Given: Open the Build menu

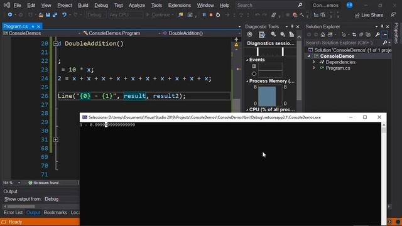Looking at the screenshot, I should coord(83,5).
